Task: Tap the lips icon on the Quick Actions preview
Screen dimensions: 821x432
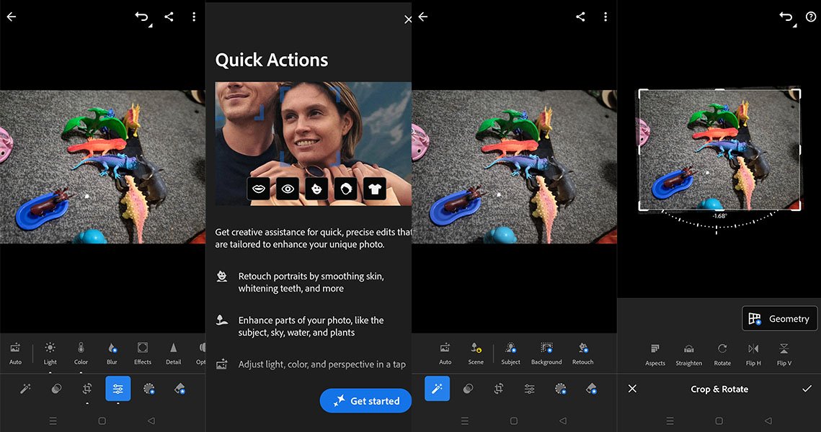Action: [x=259, y=189]
